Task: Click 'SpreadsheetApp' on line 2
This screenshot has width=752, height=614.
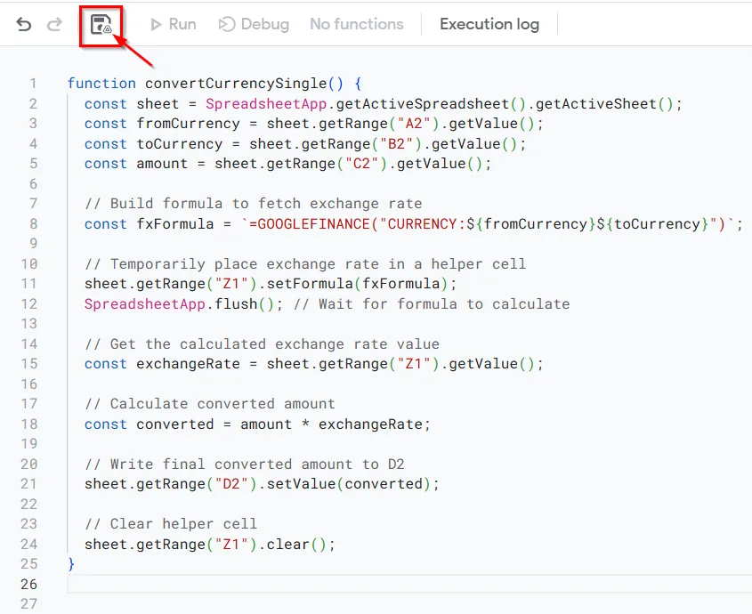Action: pos(266,103)
